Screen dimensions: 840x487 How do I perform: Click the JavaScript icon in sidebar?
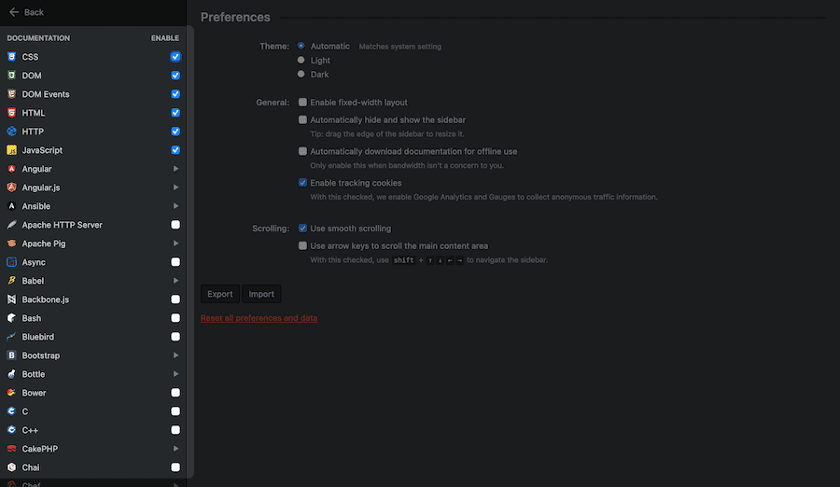point(12,150)
